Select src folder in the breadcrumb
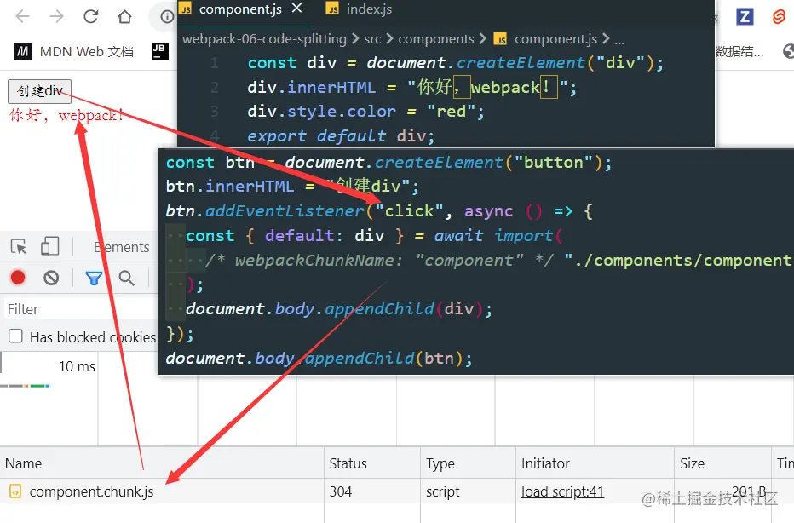Image resolution: width=794 pixels, height=523 pixels. click(x=372, y=39)
